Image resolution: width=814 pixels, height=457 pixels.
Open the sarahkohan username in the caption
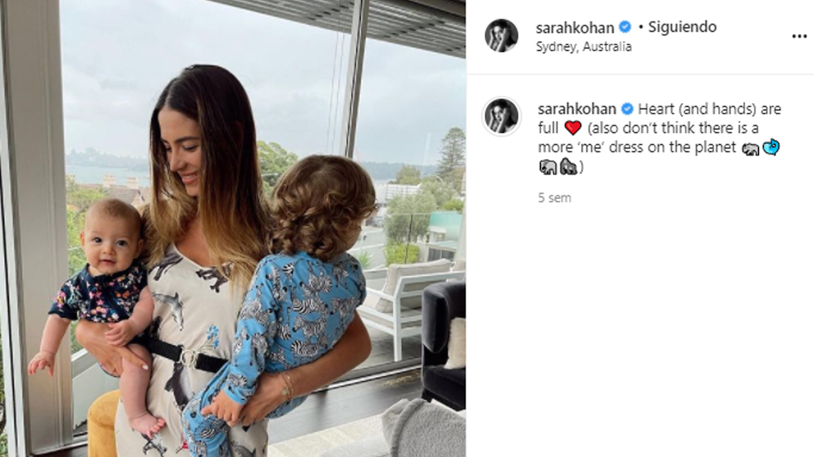[x=577, y=109]
